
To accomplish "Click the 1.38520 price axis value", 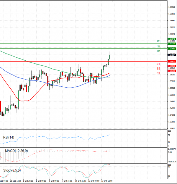I will pos(172,27).
